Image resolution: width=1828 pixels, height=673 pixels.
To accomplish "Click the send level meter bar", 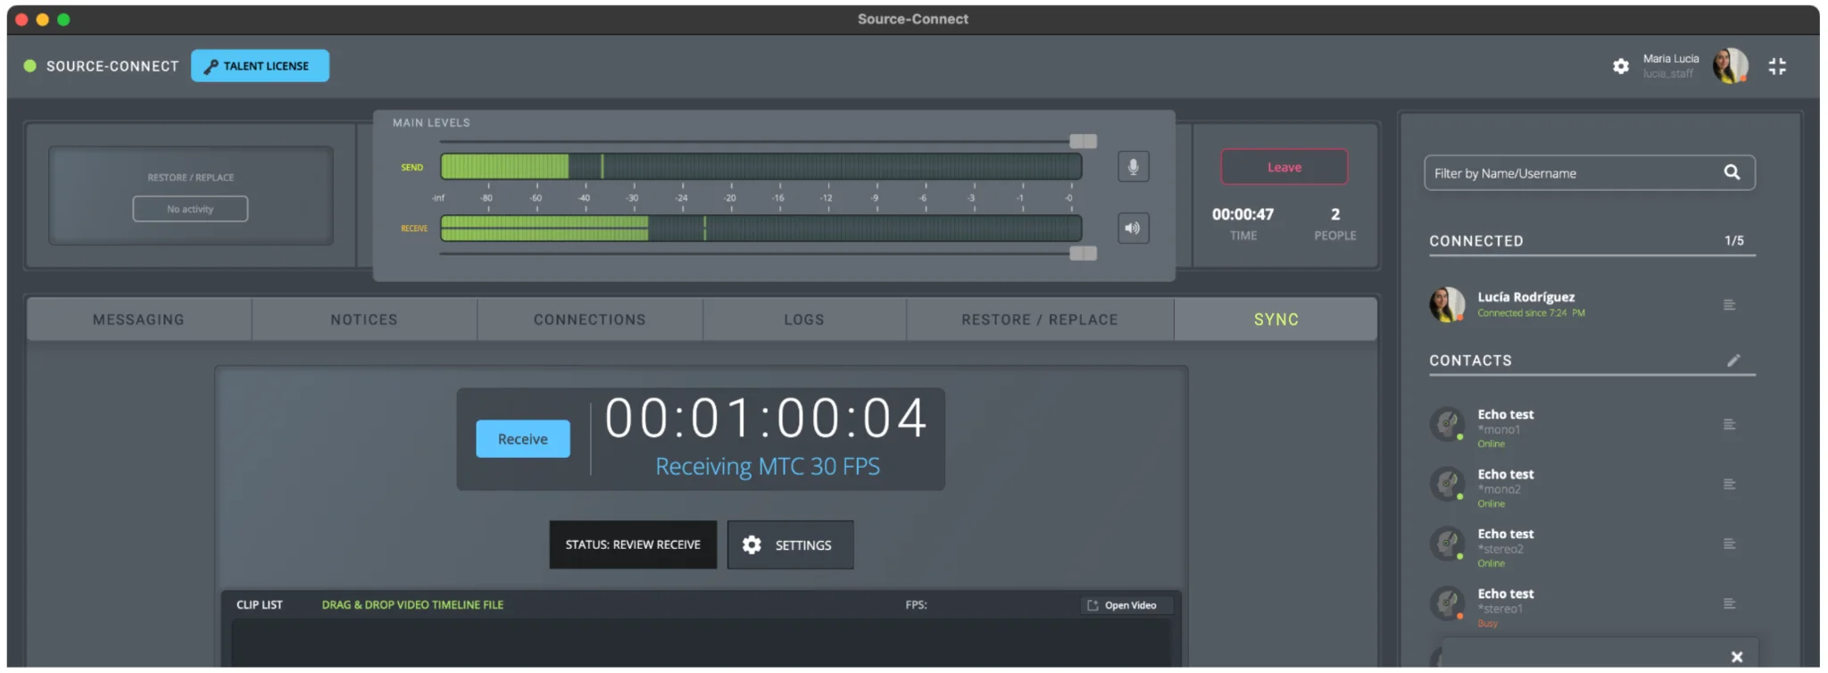I will coord(761,167).
